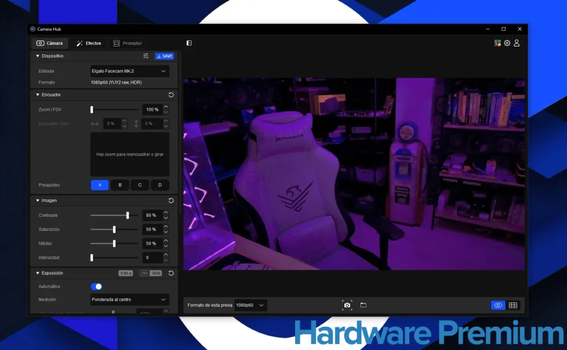The width and height of the screenshot is (567, 350).
Task: Open the captures folder icon
Action: click(363, 305)
